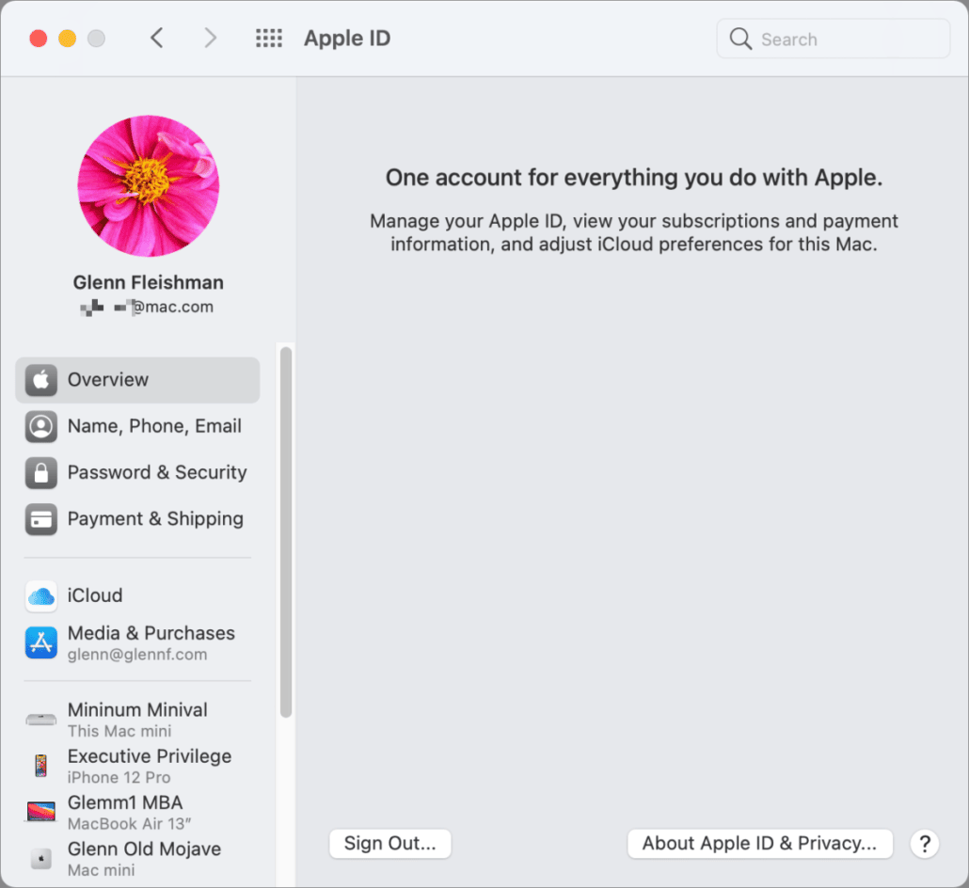Click the Sign Out button
969x888 pixels.
point(389,843)
